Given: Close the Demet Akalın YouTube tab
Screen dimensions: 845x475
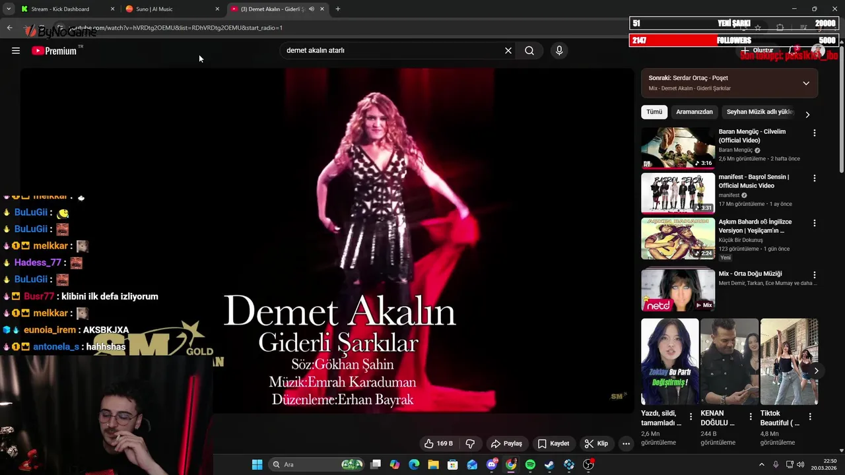Looking at the screenshot, I should 322,9.
